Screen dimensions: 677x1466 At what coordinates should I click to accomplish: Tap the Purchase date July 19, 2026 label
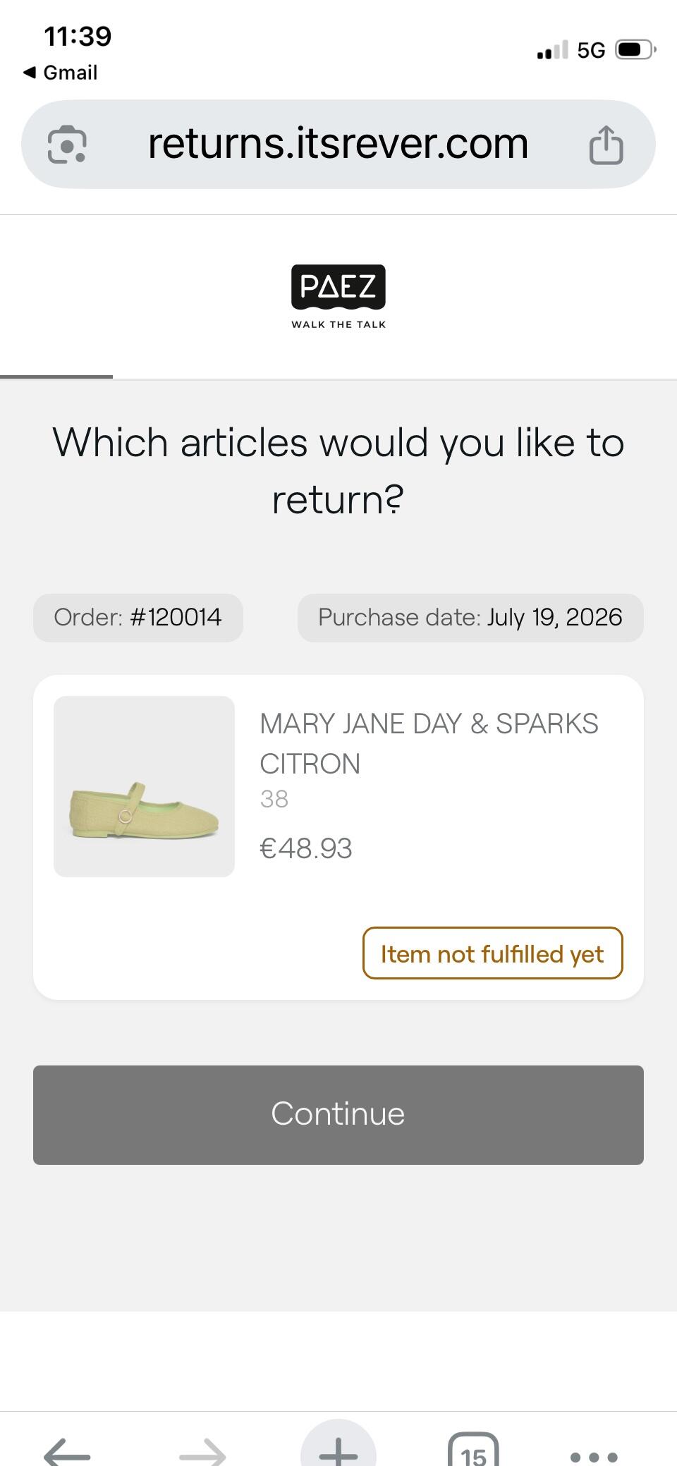pyautogui.click(x=470, y=618)
